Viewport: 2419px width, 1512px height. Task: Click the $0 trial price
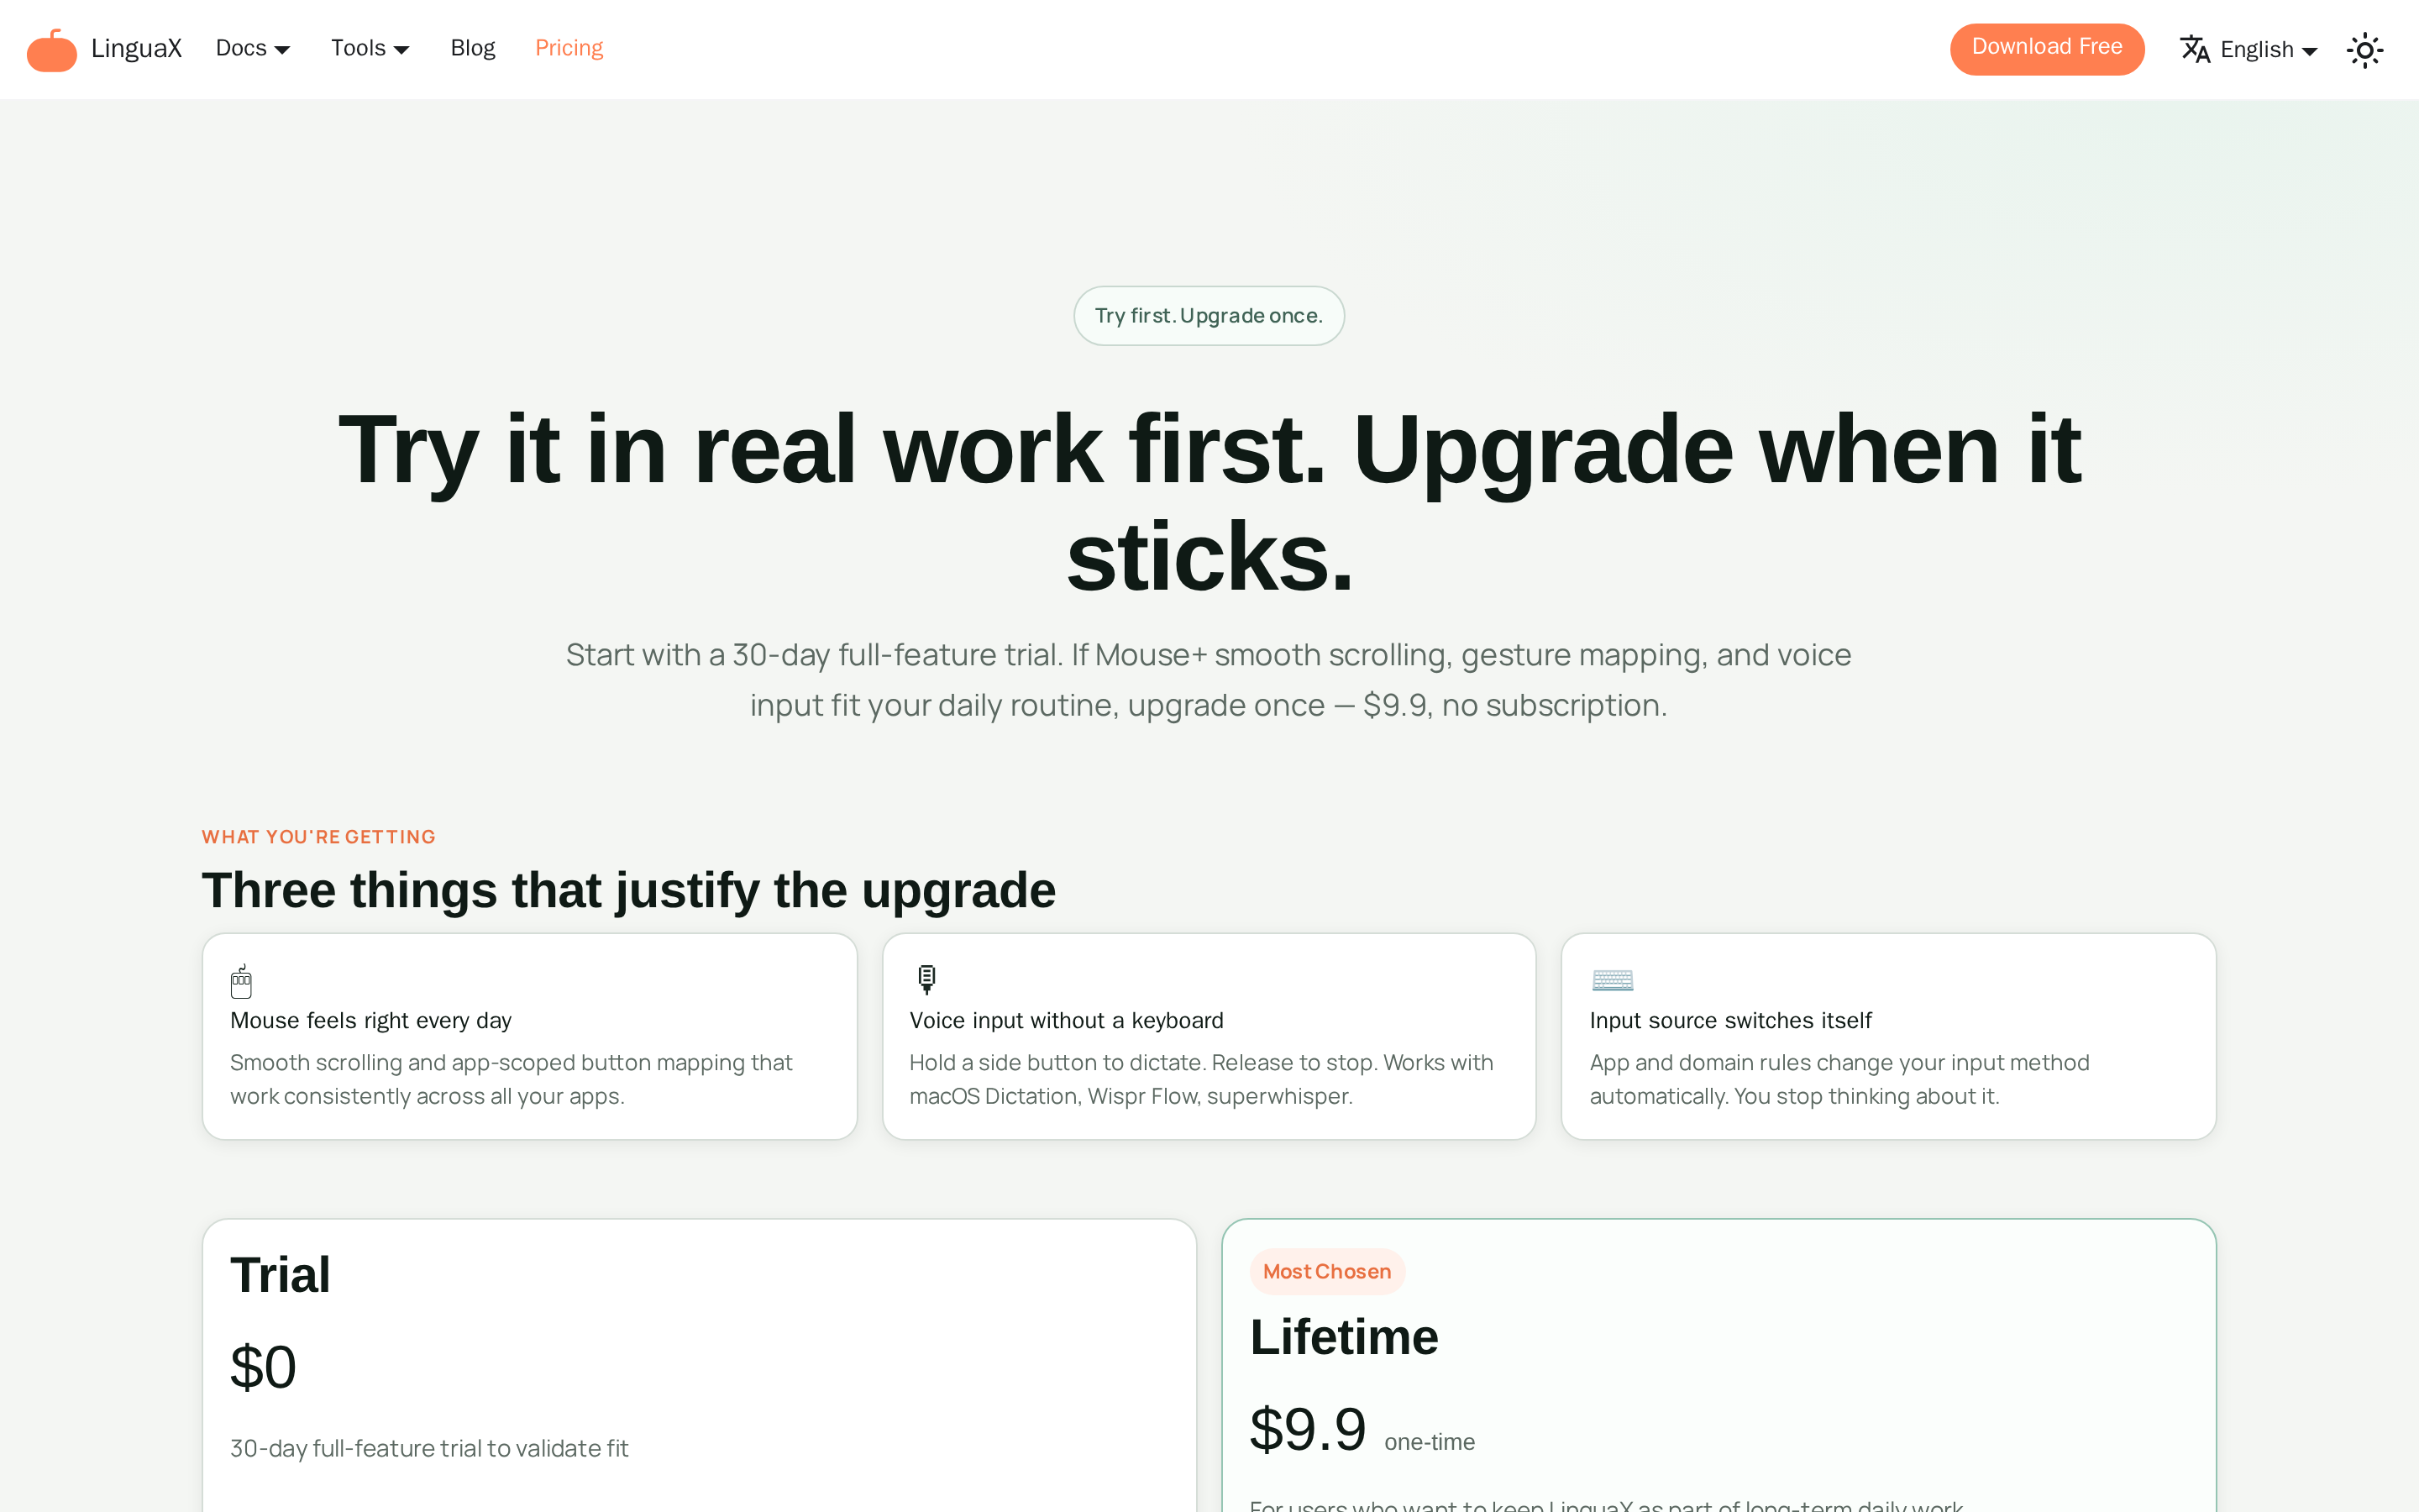(263, 1367)
